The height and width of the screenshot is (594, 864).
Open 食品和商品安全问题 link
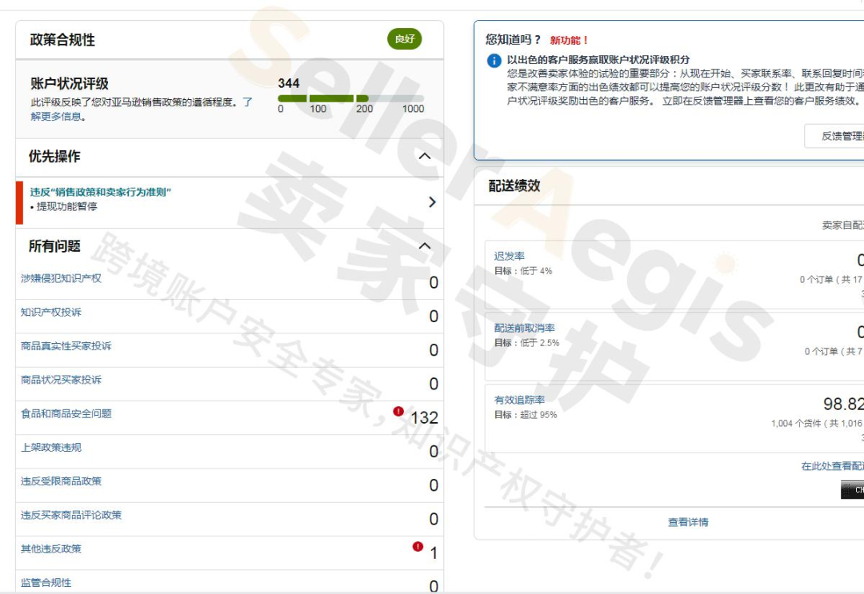point(66,413)
